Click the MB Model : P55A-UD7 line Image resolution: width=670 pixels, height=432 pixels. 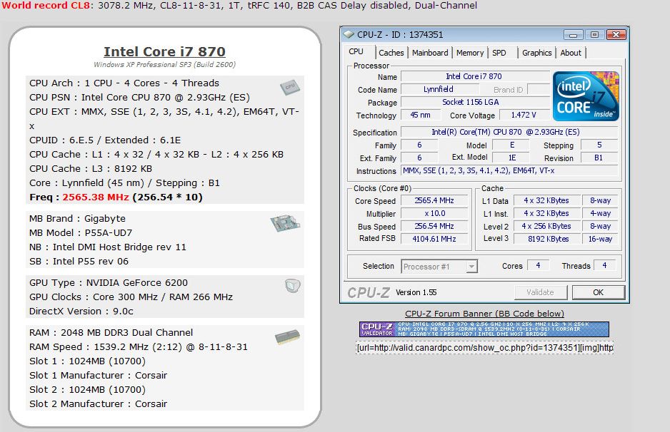[81, 233]
